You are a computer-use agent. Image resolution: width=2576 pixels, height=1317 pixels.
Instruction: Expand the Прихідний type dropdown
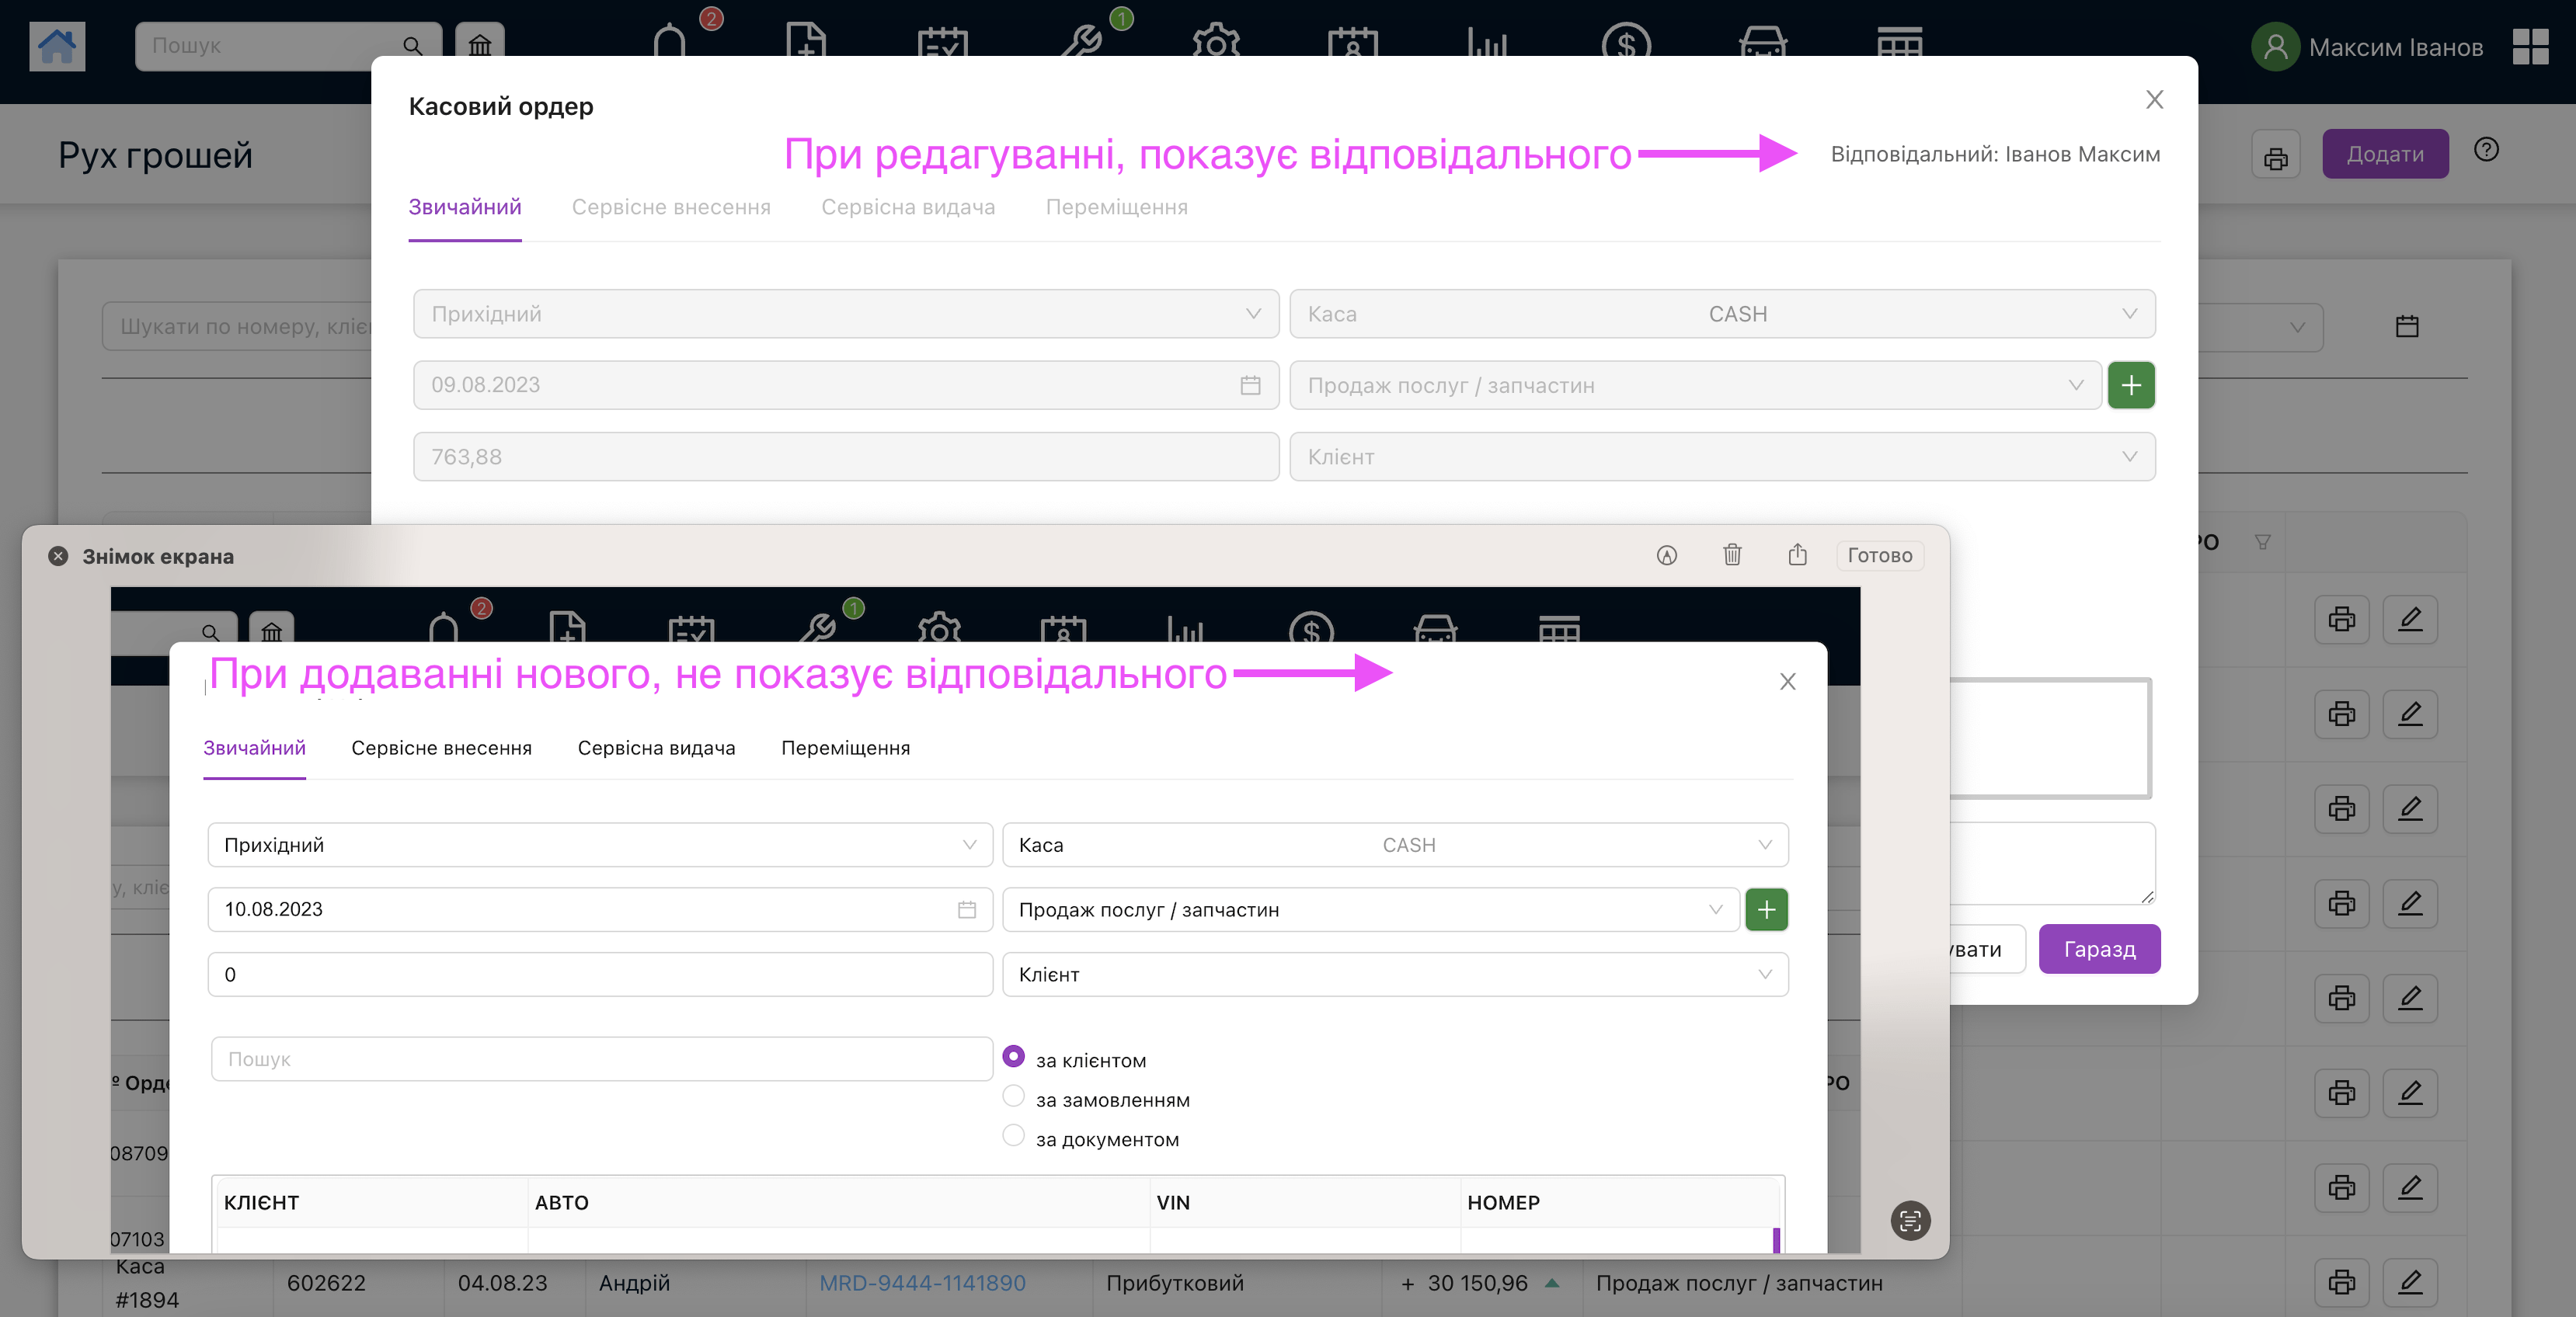[846, 314]
